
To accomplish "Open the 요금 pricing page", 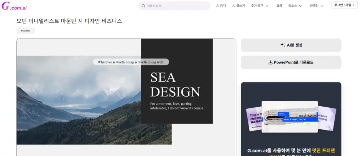I will coord(279,6).
